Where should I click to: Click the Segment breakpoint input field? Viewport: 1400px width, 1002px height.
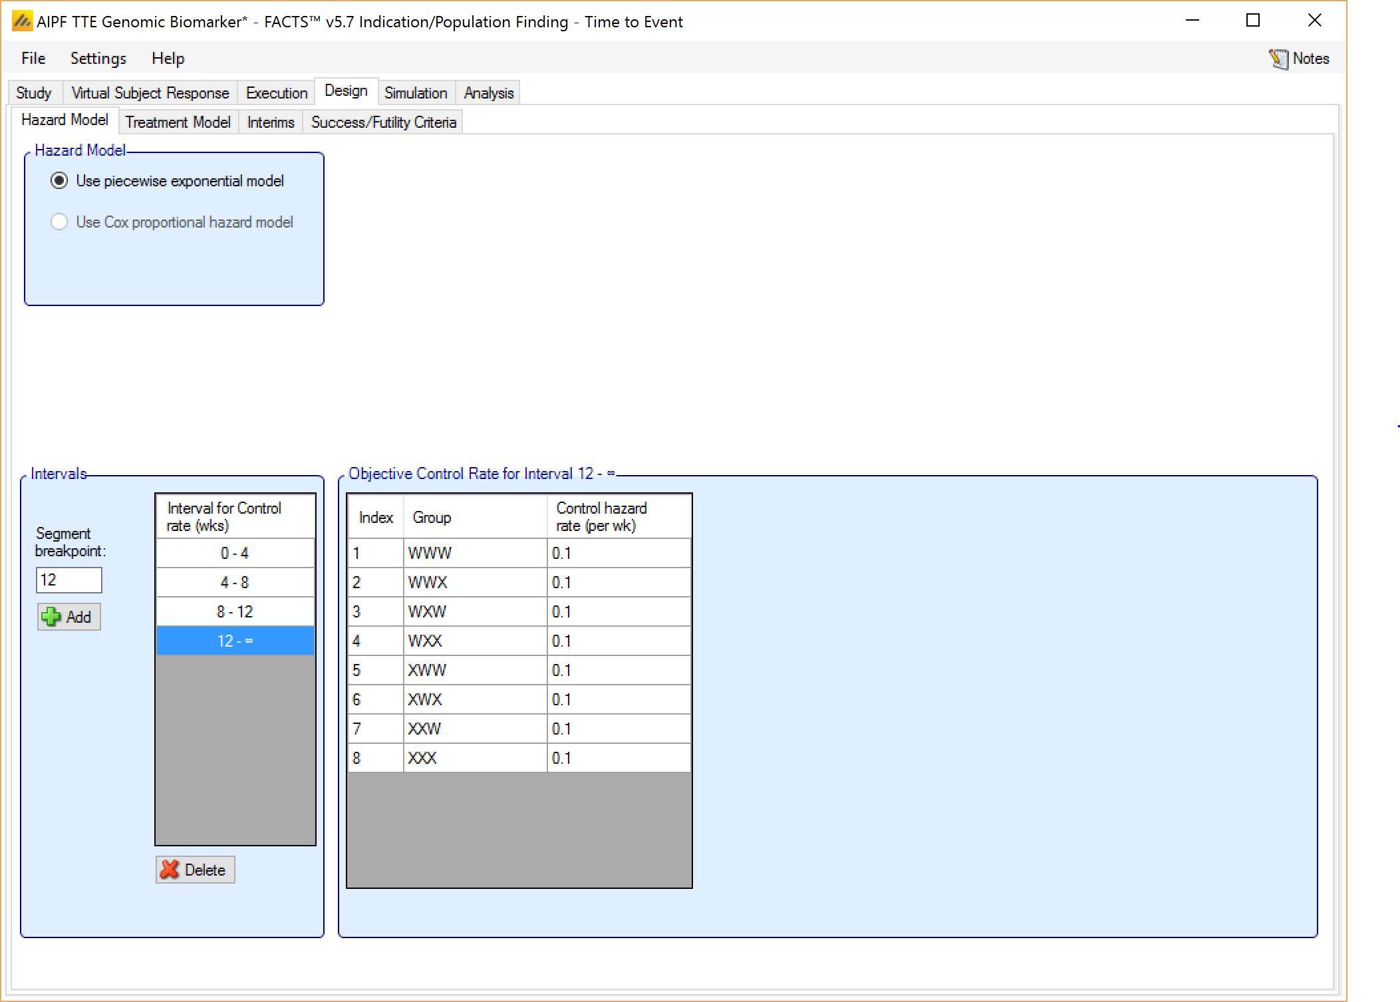point(69,580)
